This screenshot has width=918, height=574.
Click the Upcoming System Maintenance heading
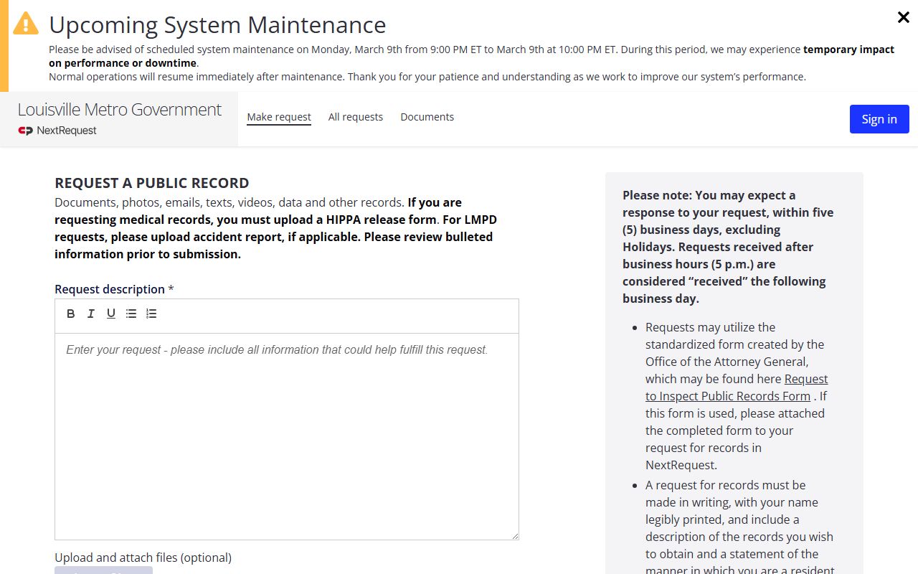(217, 25)
